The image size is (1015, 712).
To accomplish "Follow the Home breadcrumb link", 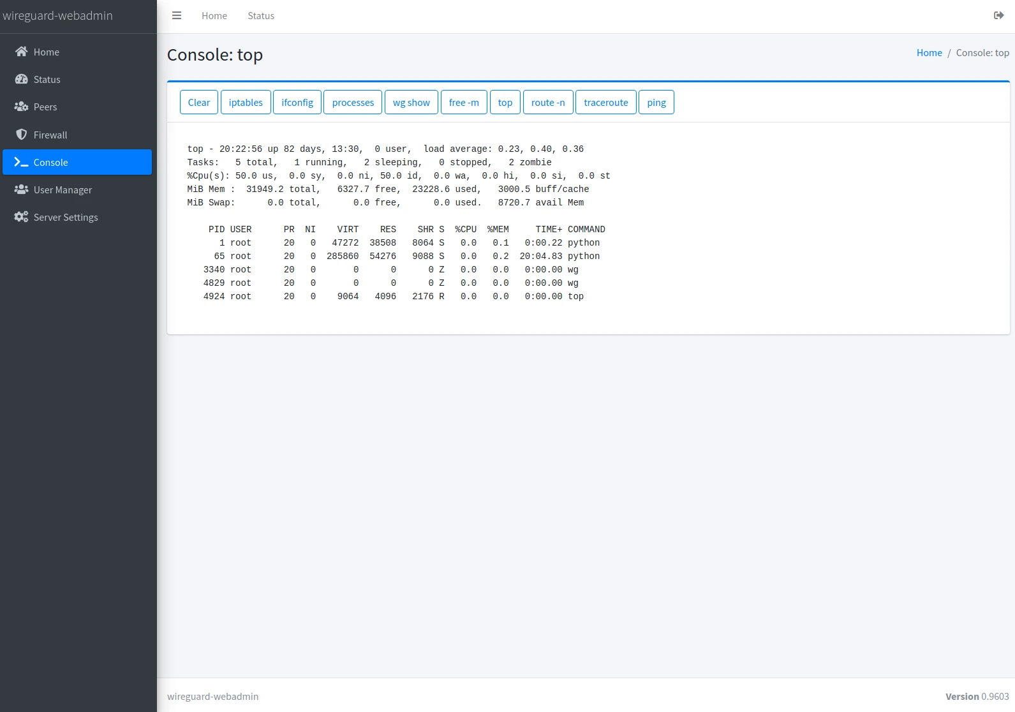I will (930, 53).
